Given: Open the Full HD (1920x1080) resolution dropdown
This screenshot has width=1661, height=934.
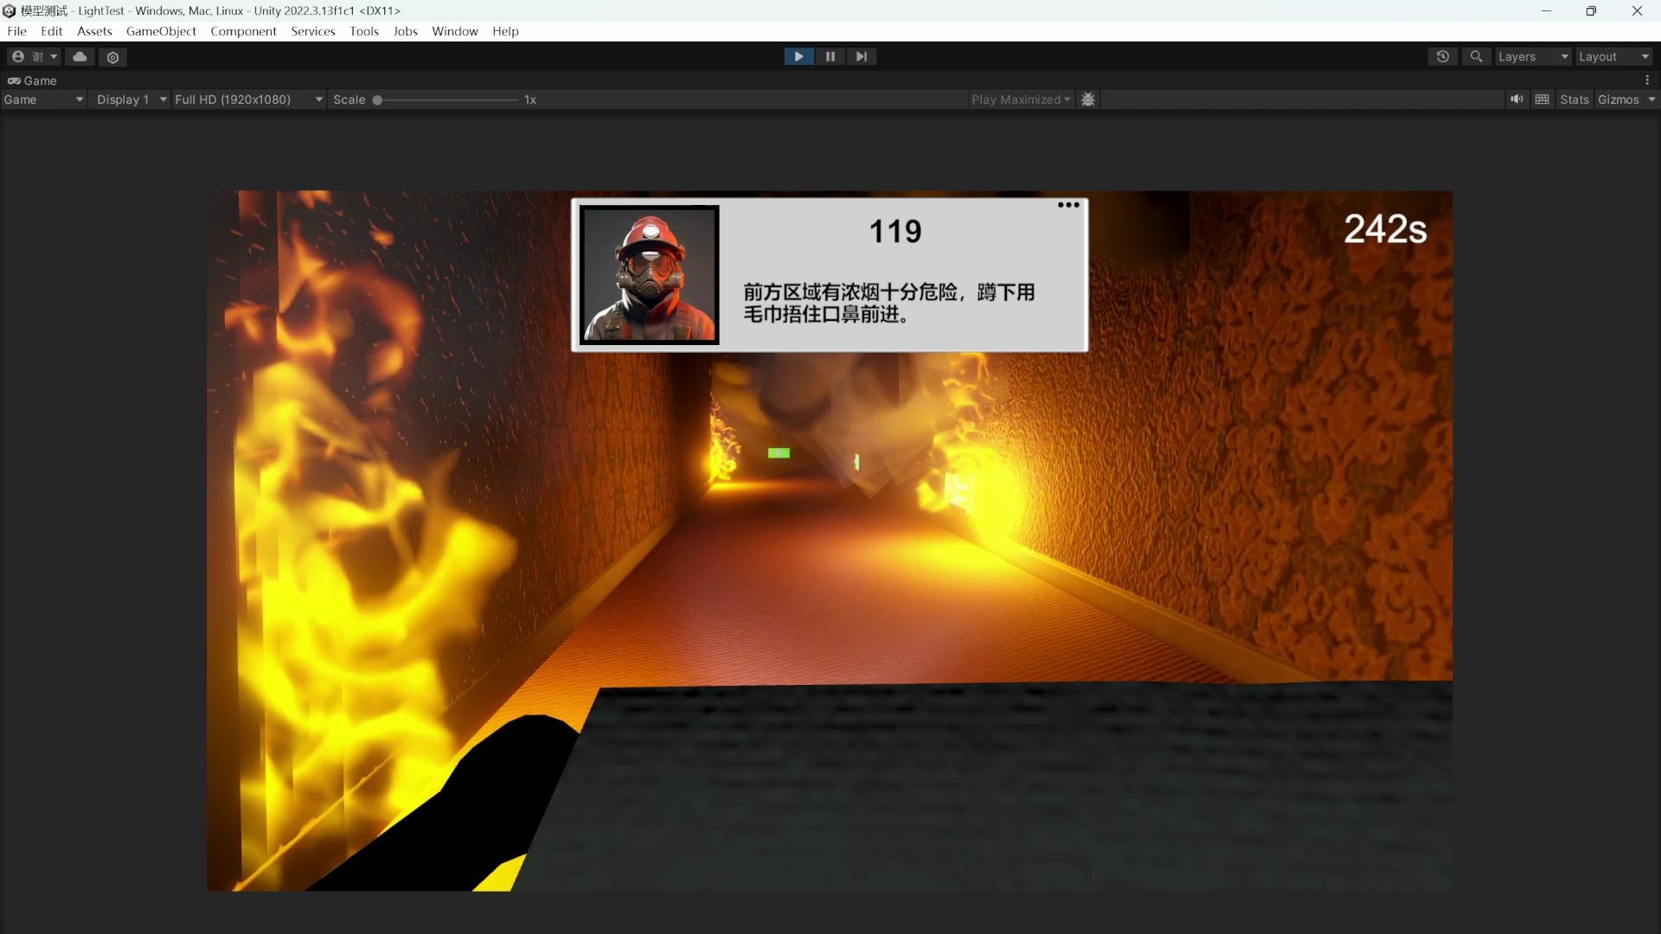Looking at the screenshot, I should [x=247, y=99].
